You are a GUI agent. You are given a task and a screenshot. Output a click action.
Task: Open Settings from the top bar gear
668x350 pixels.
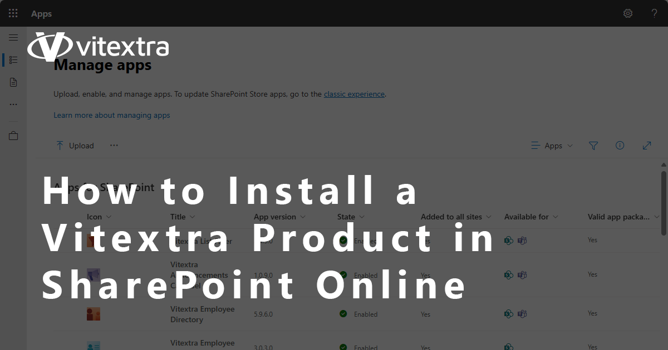[x=628, y=13]
